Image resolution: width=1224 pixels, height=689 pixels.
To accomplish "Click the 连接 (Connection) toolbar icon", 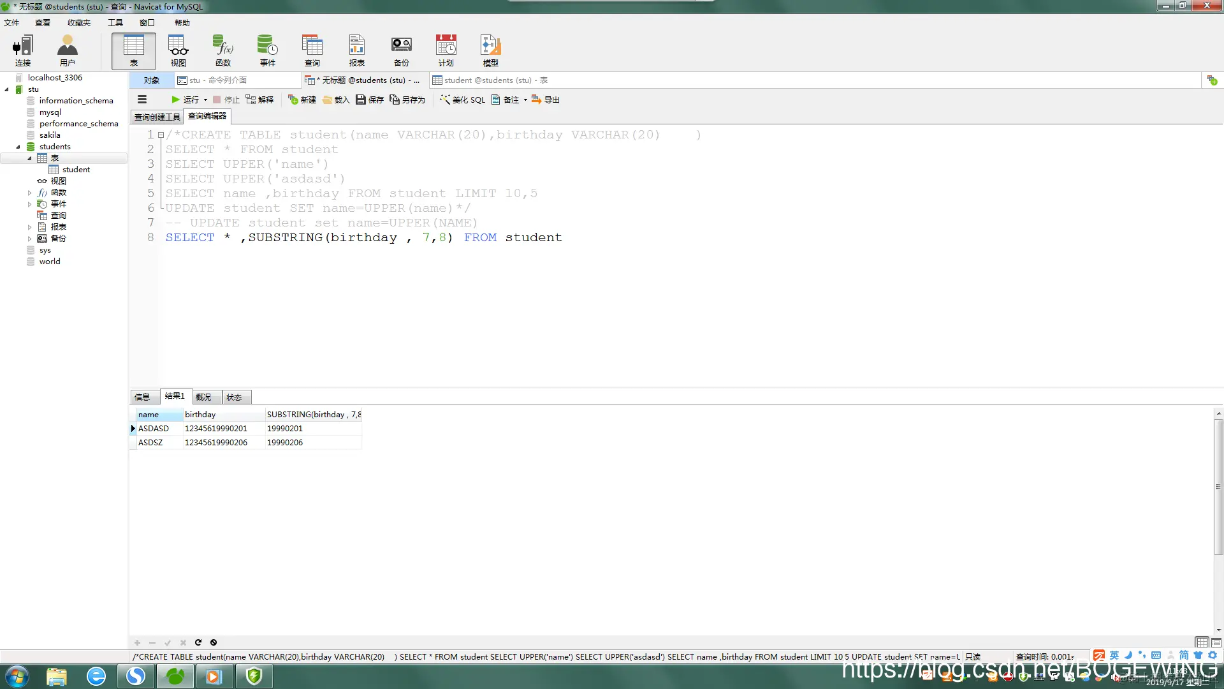I will (x=23, y=50).
